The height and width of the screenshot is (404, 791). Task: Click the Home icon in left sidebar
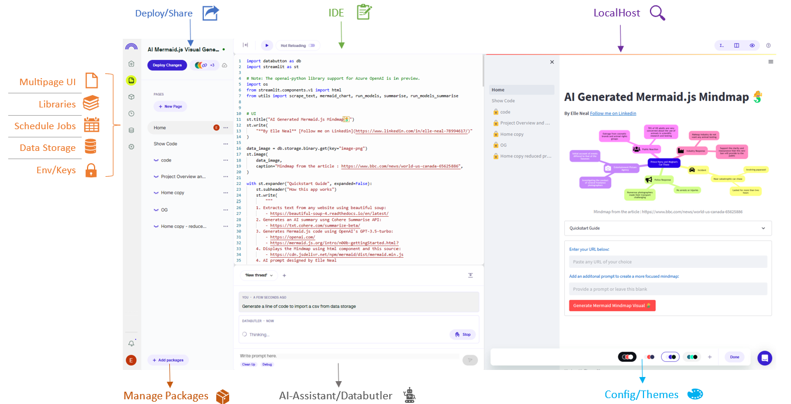(131, 63)
